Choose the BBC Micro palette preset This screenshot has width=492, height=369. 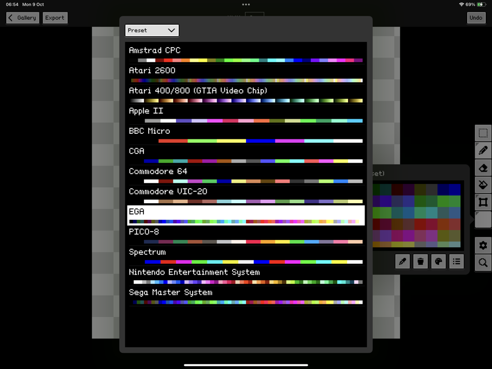pos(245,135)
